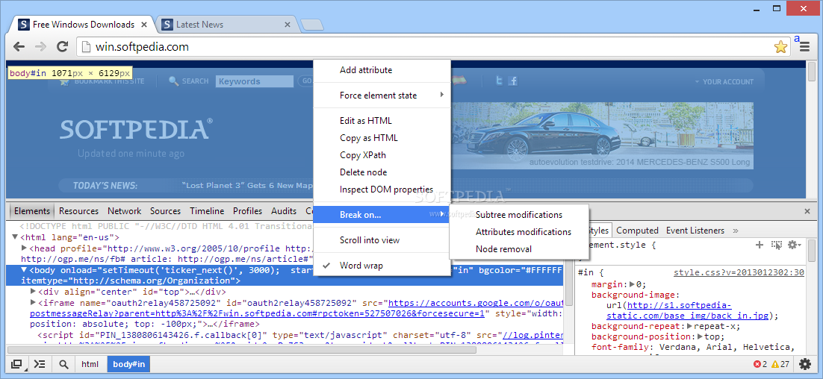Viewport: 823px width, 379px height.
Task: Select Edit as HTML
Action: click(x=382, y=121)
